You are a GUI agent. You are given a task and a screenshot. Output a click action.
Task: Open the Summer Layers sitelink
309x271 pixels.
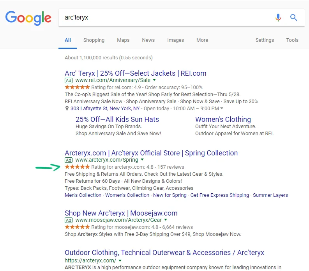point(270,195)
